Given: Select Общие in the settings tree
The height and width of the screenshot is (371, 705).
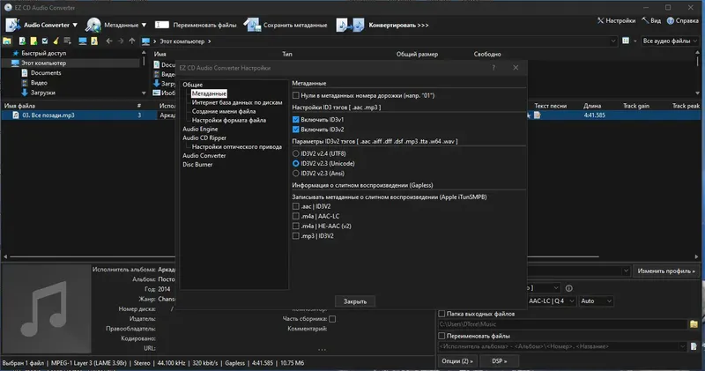Looking at the screenshot, I should click(192, 85).
